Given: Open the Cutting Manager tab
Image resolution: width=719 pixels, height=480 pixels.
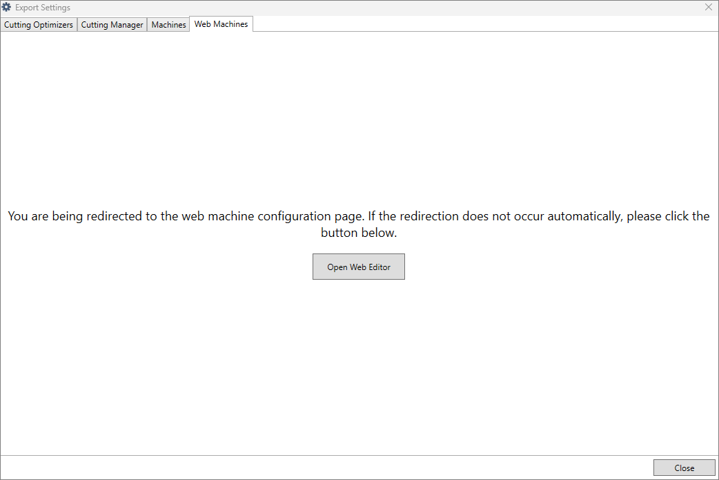Looking at the screenshot, I should point(112,25).
